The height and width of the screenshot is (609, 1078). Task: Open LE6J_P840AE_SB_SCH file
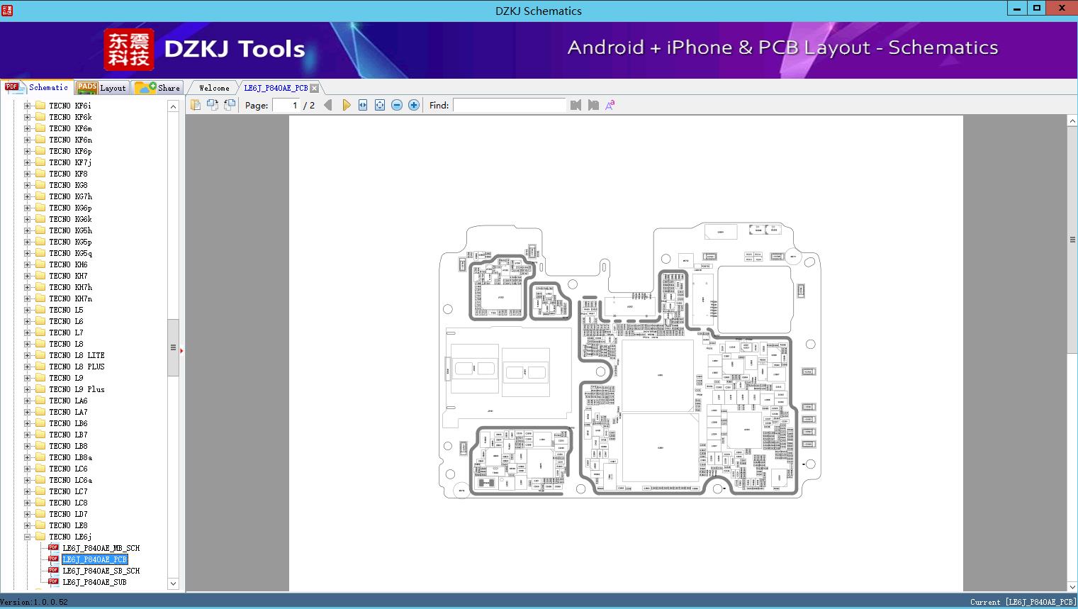click(x=101, y=571)
